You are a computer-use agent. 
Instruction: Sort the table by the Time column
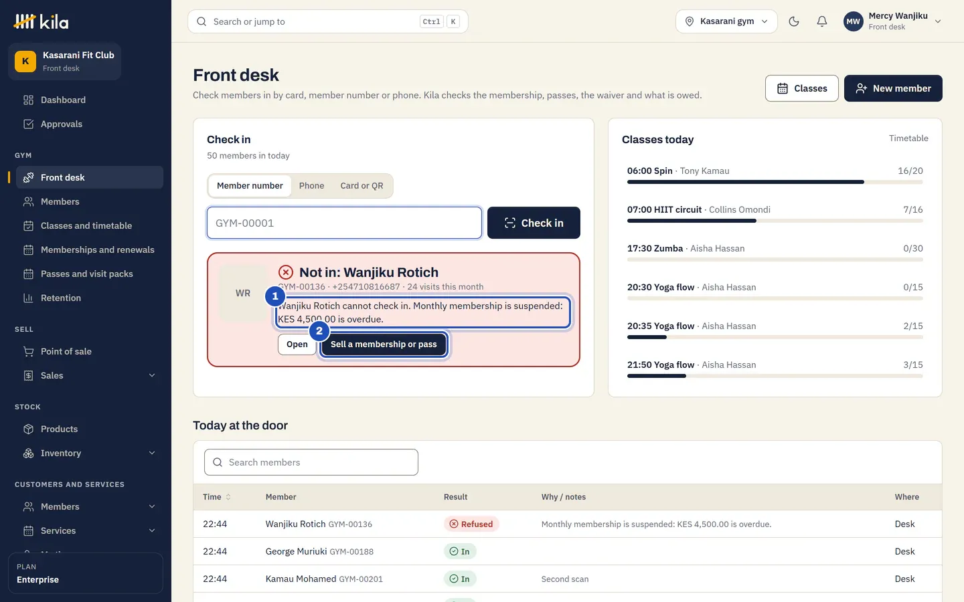pos(217,497)
